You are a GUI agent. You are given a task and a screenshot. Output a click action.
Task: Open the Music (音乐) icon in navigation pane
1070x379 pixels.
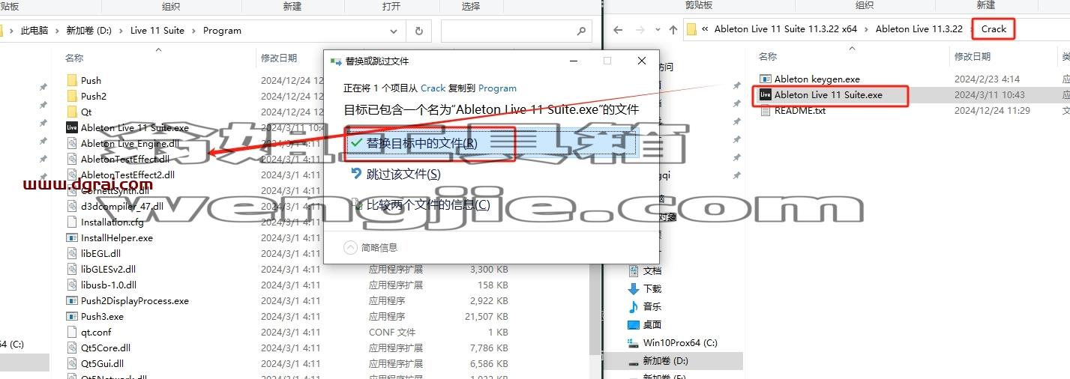[x=633, y=306]
